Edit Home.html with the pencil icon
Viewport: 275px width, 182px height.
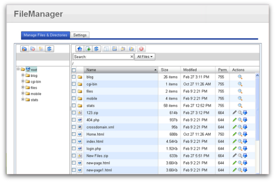[x=235, y=134]
